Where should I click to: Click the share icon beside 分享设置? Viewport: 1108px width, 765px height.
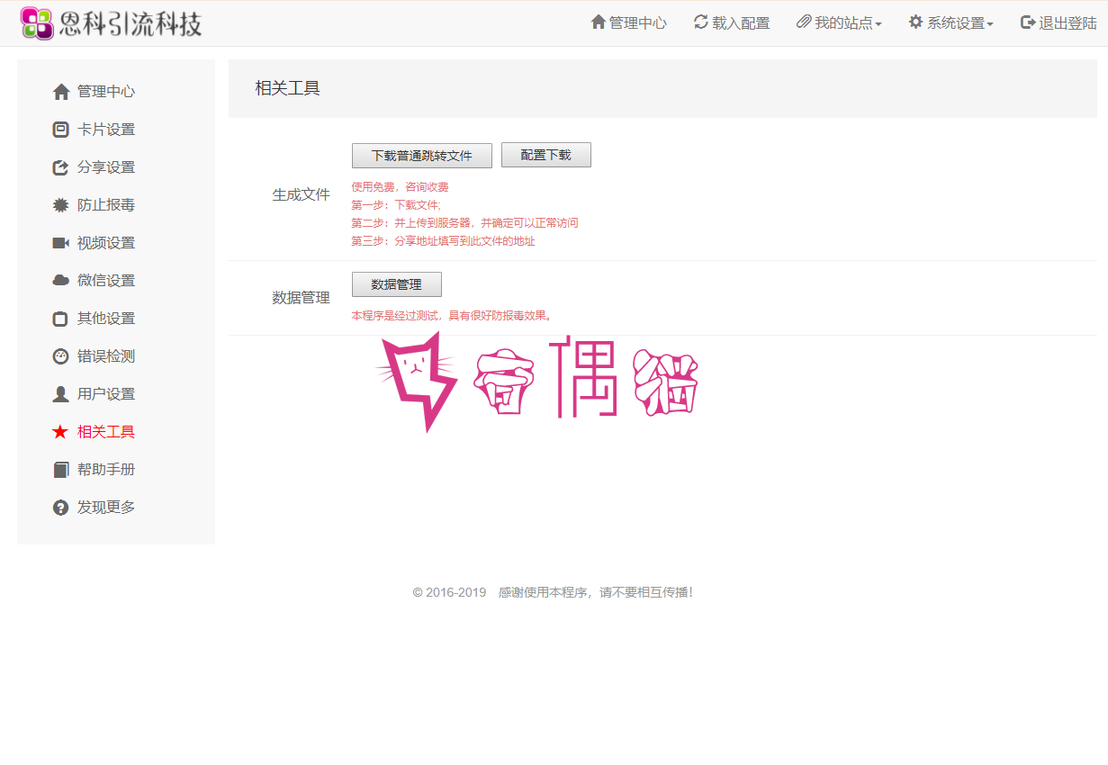coord(60,167)
